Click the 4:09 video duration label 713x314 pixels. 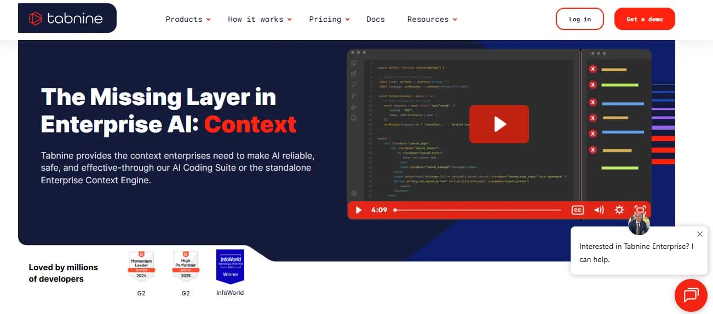(379, 210)
